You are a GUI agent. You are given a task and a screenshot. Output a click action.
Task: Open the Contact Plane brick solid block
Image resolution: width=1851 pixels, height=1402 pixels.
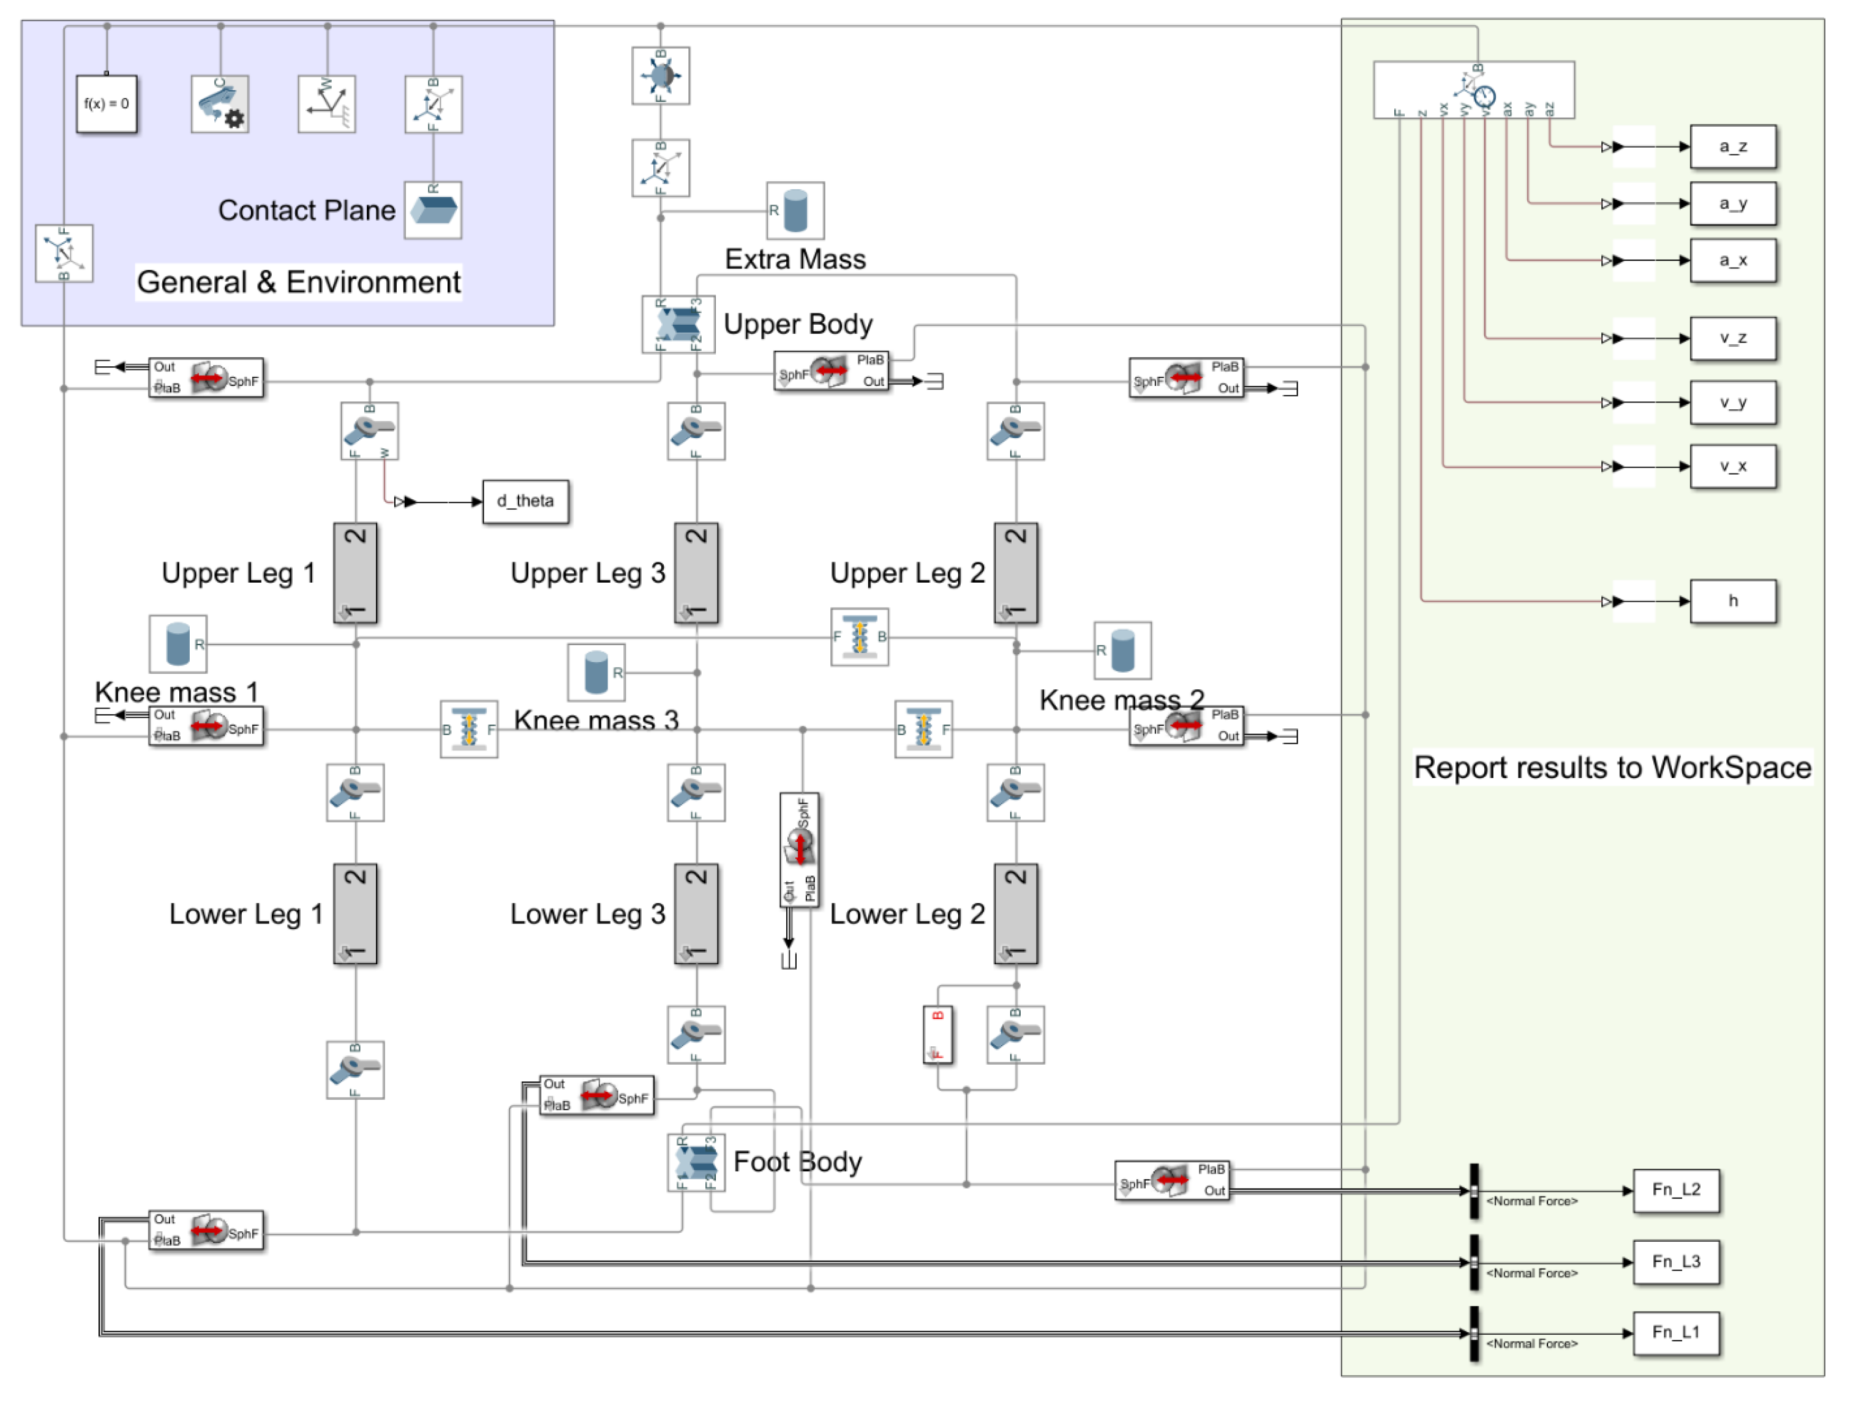(433, 210)
